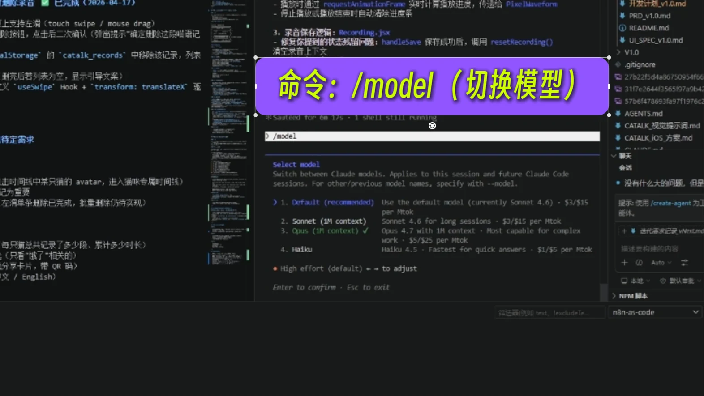Viewport: 704px width, 396px height.
Task: Click the plus icon in chat input toolbar
Action: point(624,263)
